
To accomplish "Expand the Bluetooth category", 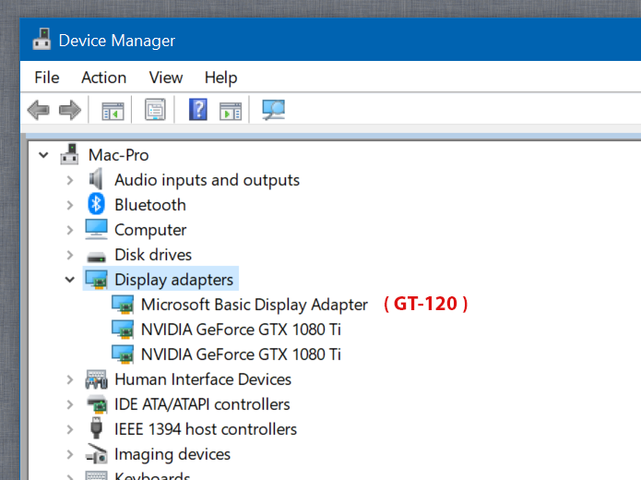I will pos(70,205).
